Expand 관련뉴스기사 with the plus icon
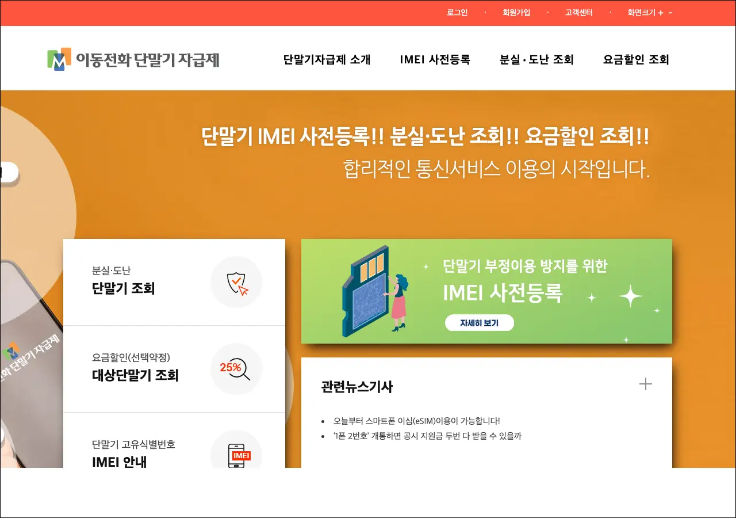736x518 pixels. [x=646, y=384]
